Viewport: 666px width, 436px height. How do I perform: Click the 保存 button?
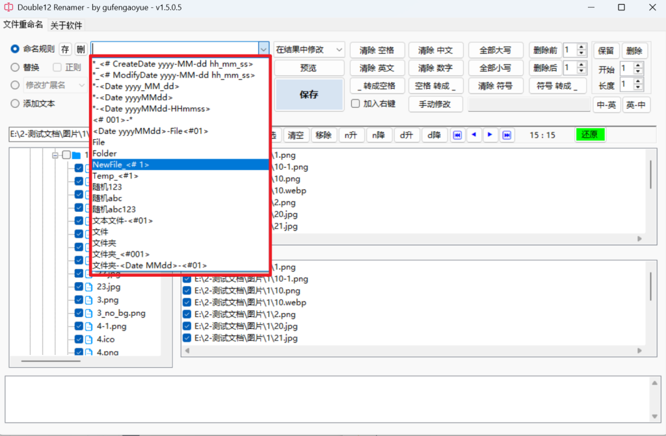pyautogui.click(x=309, y=94)
